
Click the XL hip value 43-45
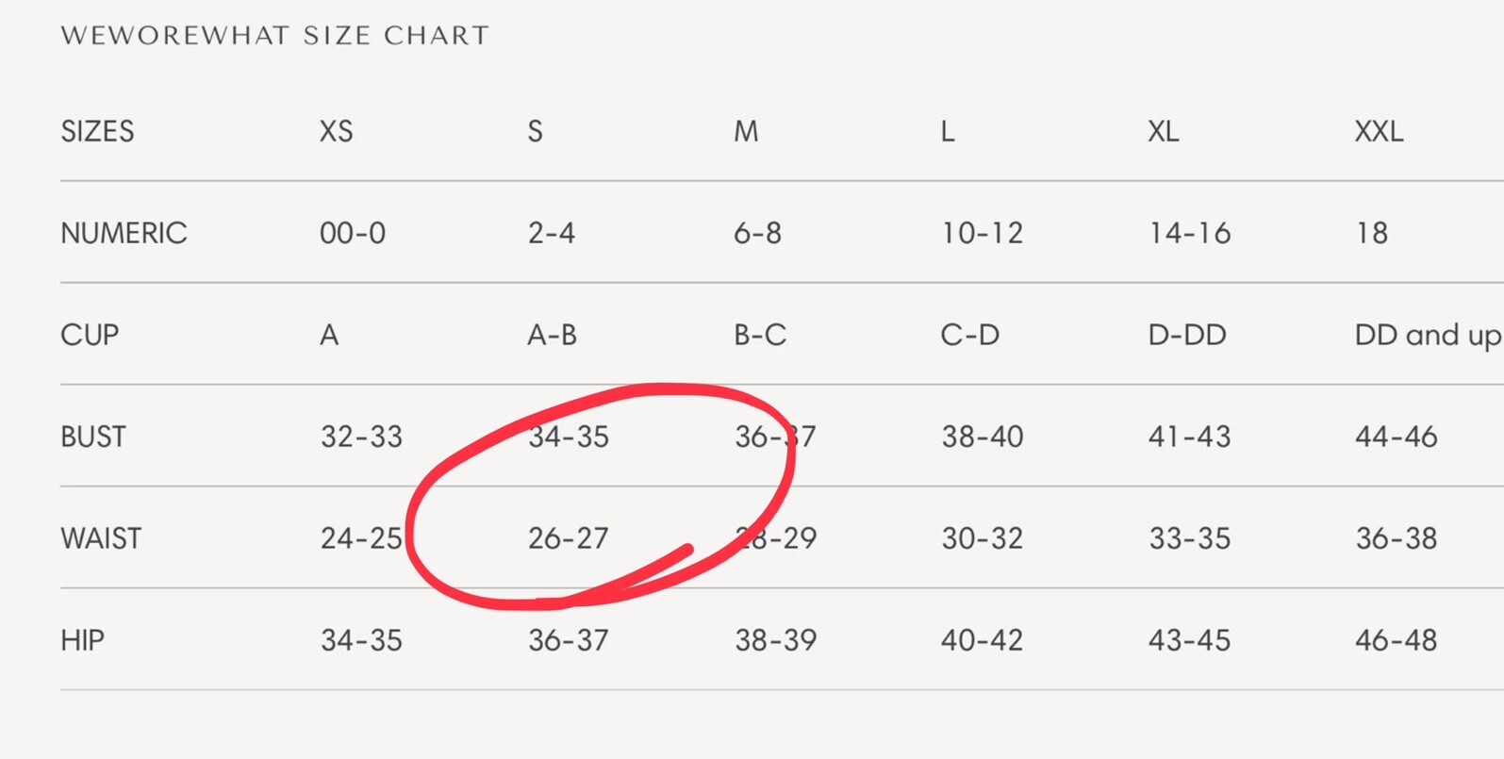tap(1189, 640)
